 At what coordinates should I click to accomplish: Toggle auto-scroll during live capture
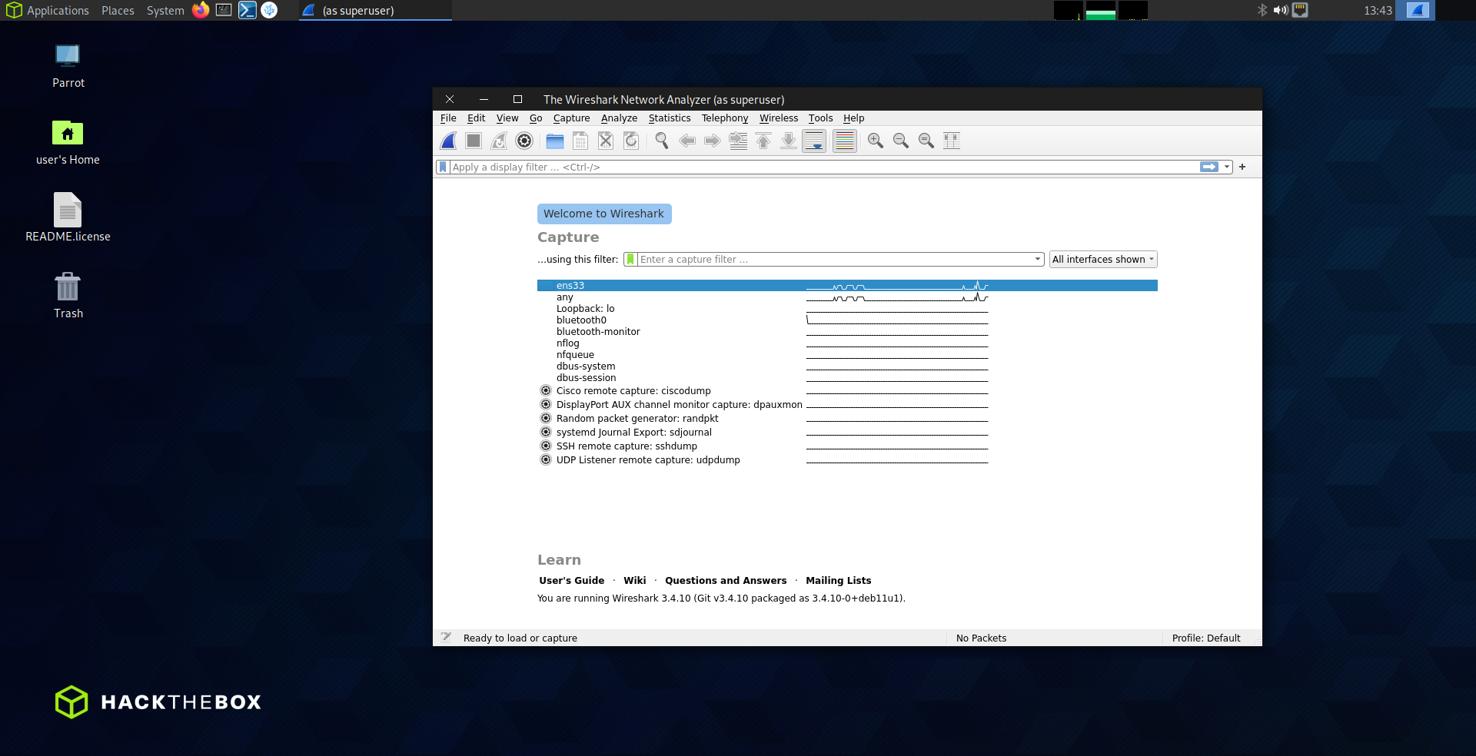(x=814, y=141)
